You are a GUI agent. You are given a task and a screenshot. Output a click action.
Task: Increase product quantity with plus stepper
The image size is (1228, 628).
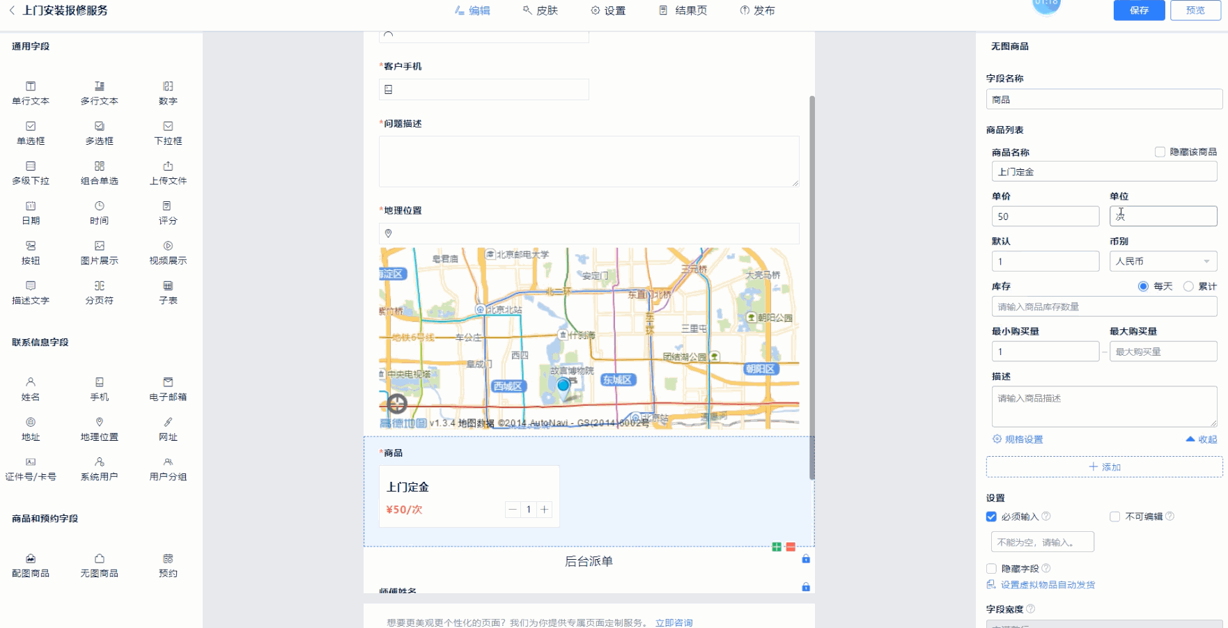544,510
